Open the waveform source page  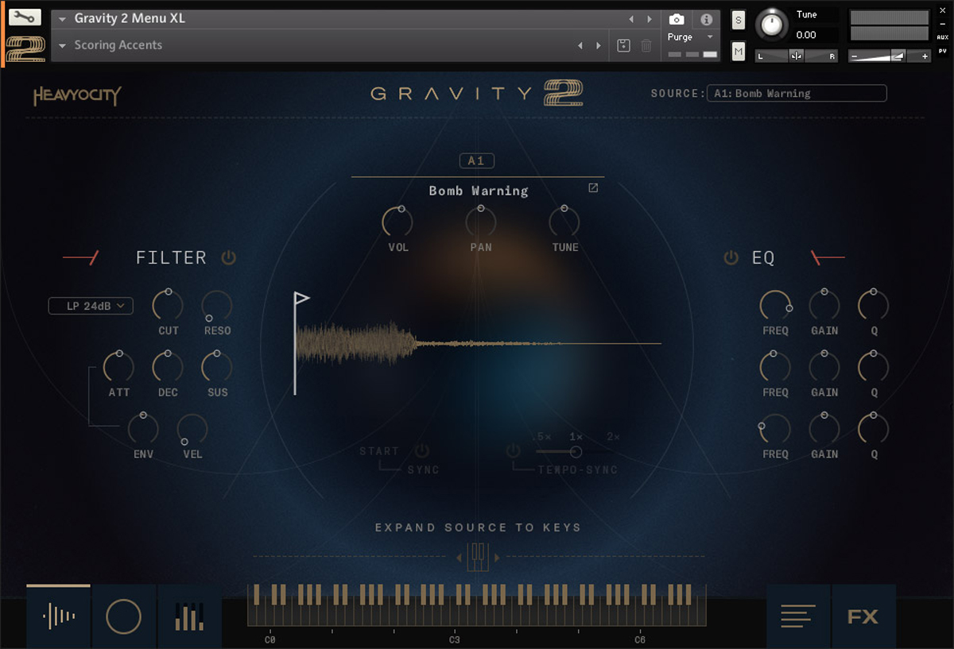[59, 616]
